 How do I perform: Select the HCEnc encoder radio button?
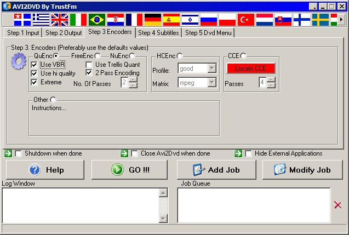coord(180,56)
